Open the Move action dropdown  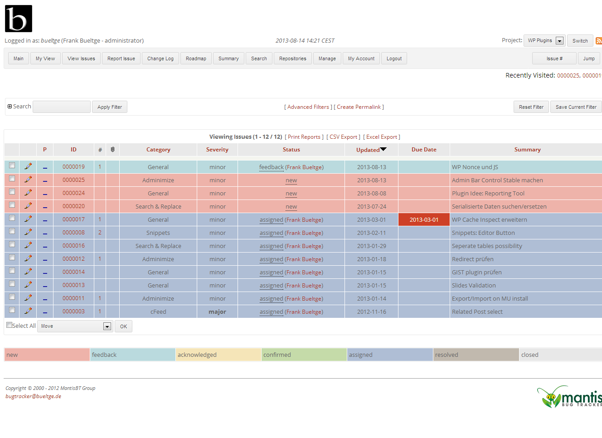point(75,326)
